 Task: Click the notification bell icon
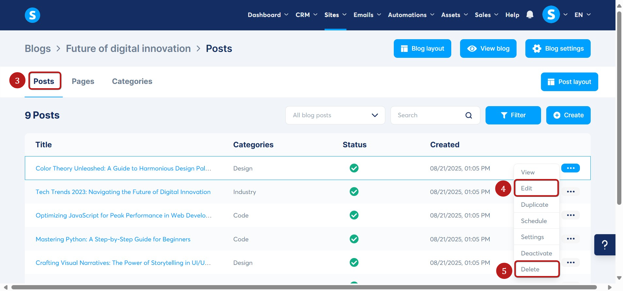click(x=530, y=15)
